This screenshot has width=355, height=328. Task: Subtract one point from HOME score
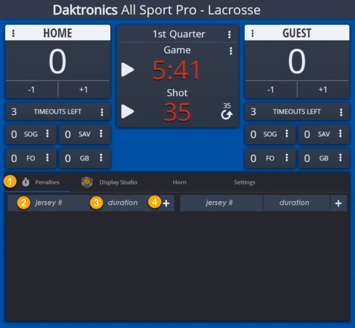tap(31, 90)
